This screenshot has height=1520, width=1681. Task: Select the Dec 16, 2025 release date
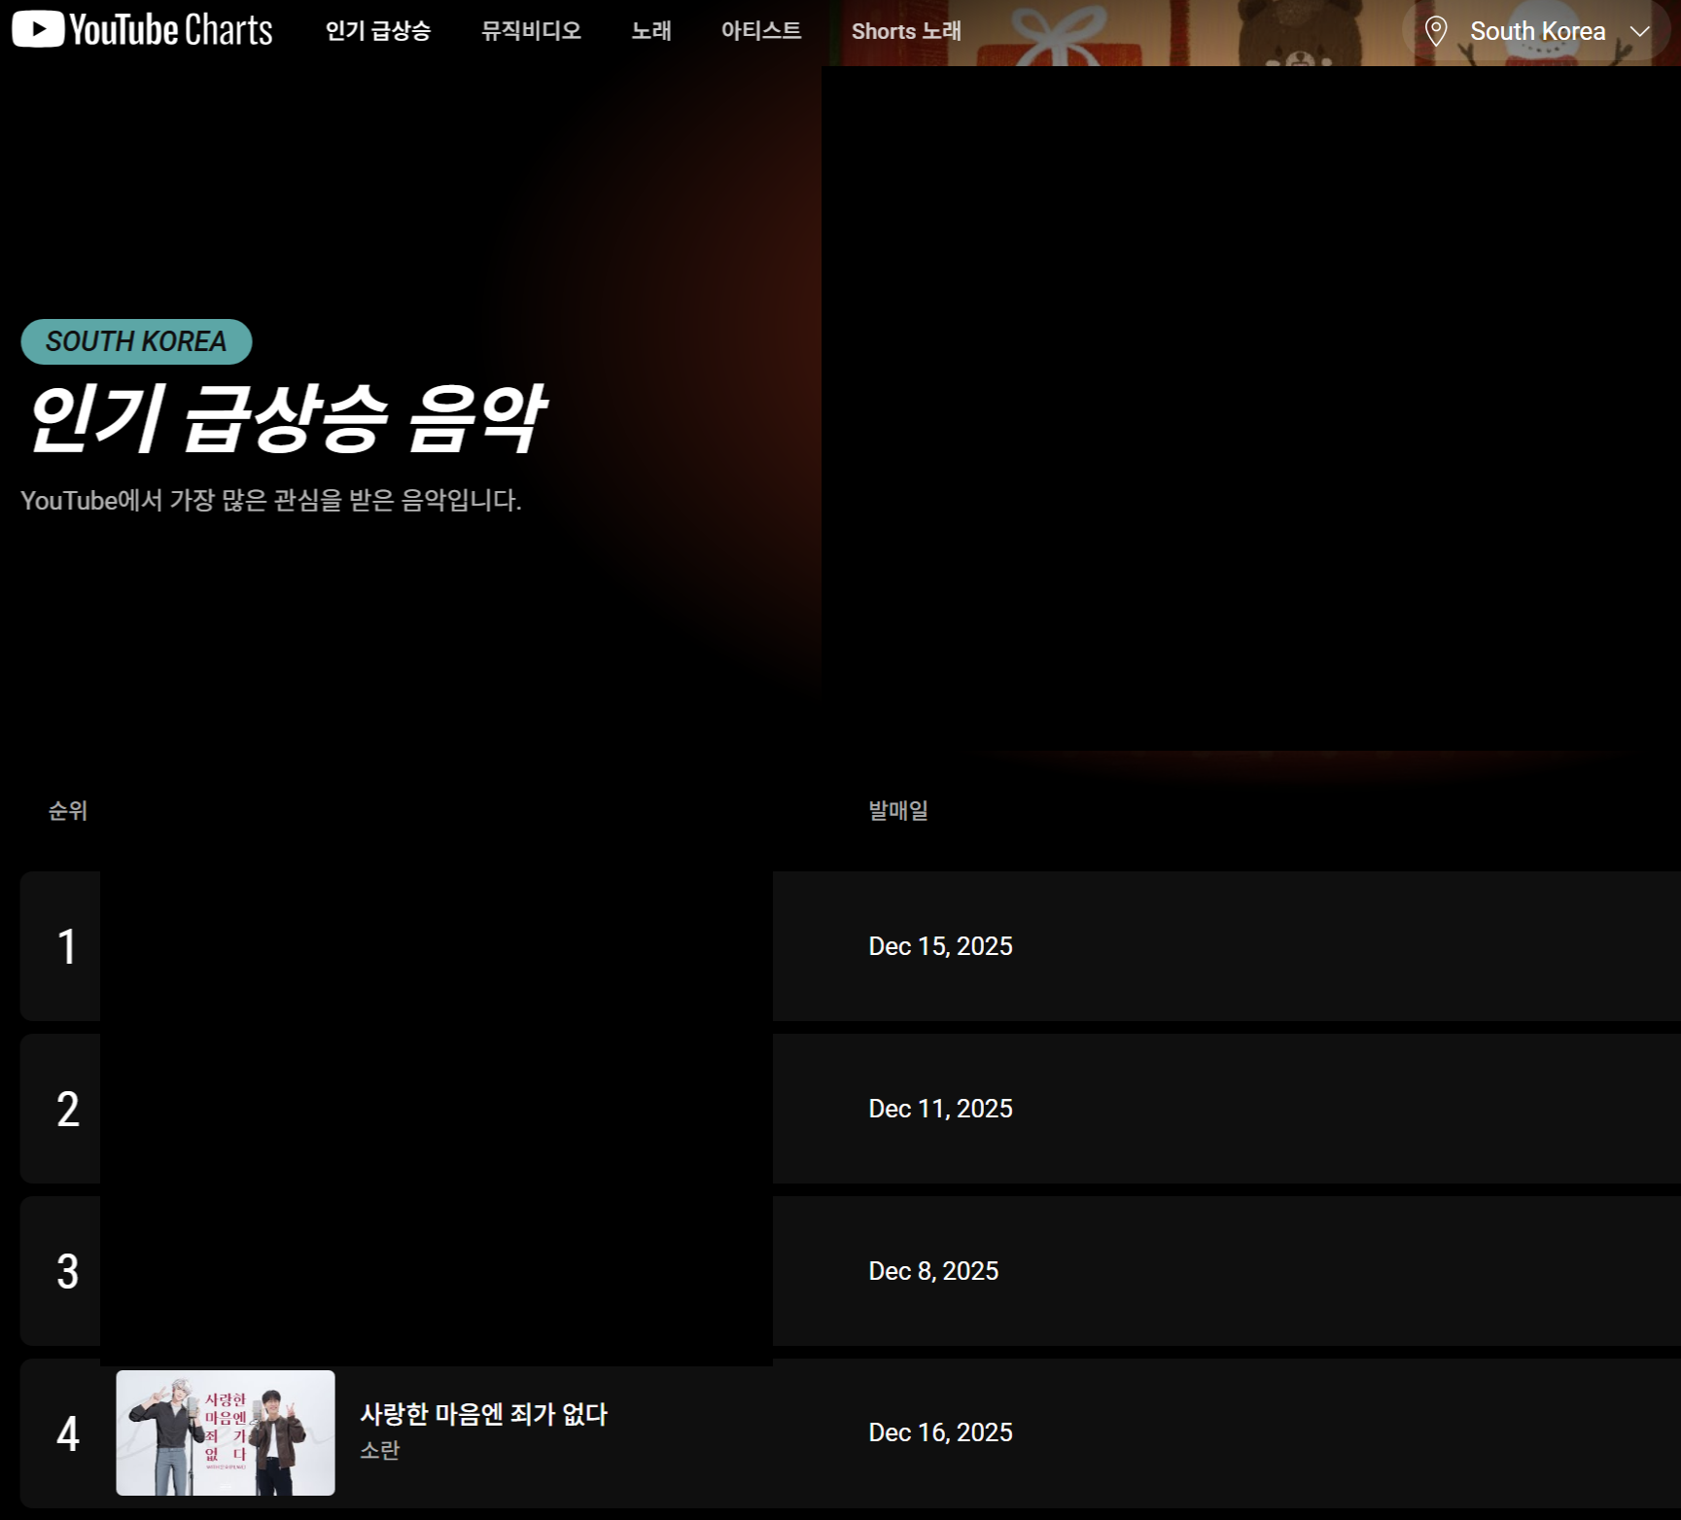tap(940, 1432)
